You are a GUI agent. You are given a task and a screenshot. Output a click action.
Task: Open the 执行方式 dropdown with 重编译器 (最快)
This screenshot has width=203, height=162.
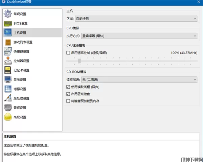(139, 36)
